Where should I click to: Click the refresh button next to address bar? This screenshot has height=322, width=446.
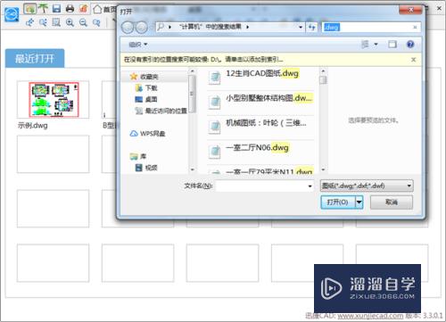point(311,28)
